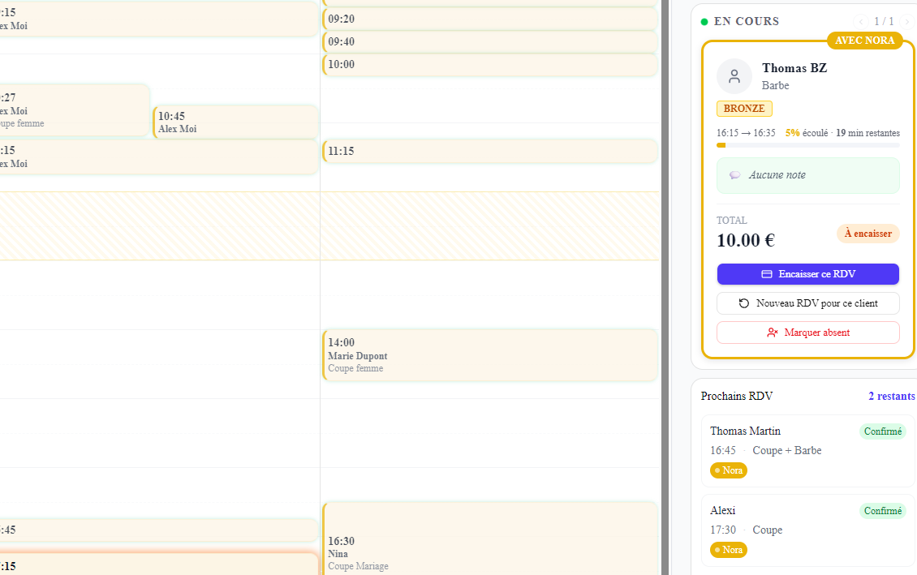
Task: Go to previous in-progress appointment arrow
Action: 860,22
